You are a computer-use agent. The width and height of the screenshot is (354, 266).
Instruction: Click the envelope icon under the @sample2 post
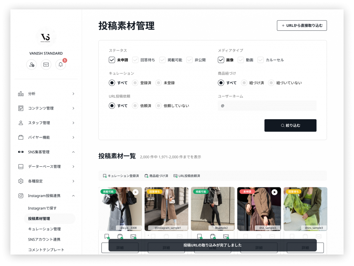coord(226,236)
